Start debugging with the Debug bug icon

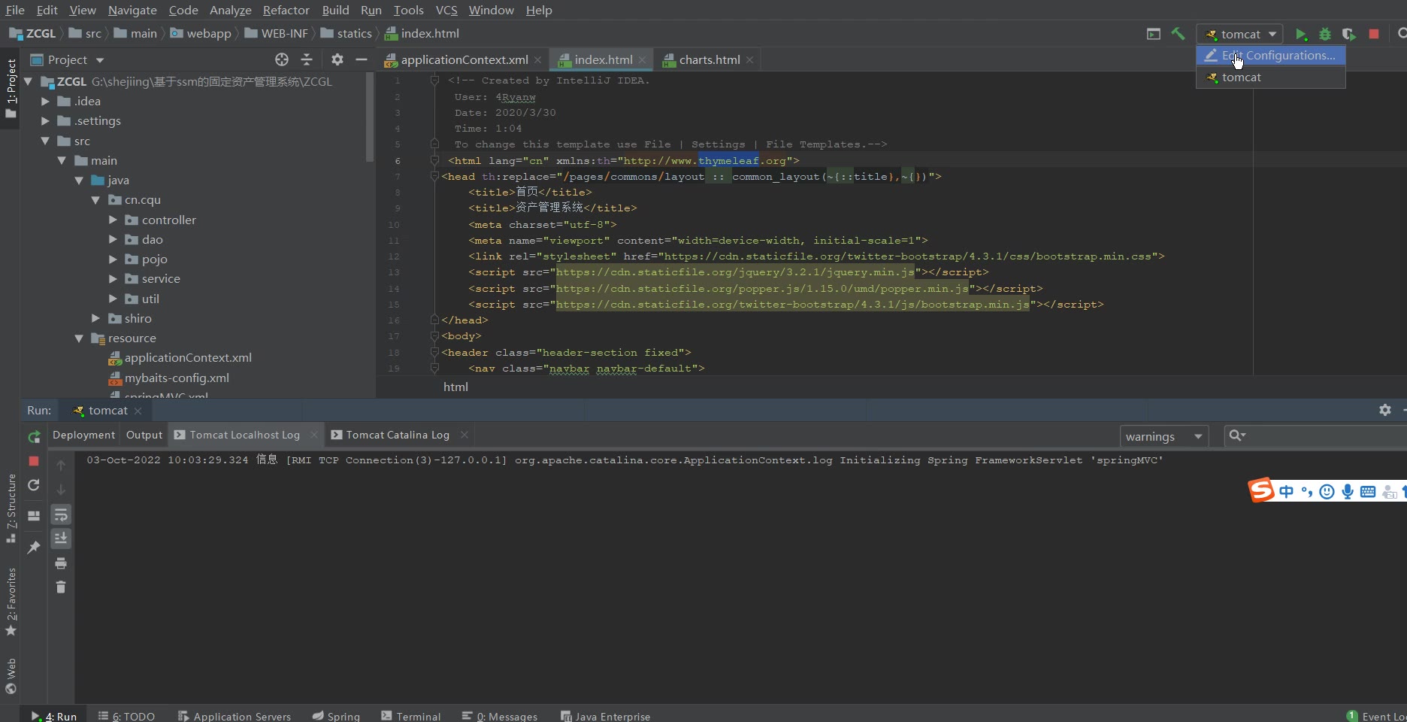click(1325, 35)
